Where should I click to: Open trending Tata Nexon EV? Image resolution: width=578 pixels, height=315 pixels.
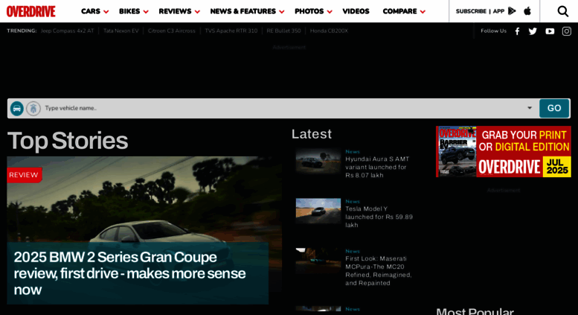121,31
